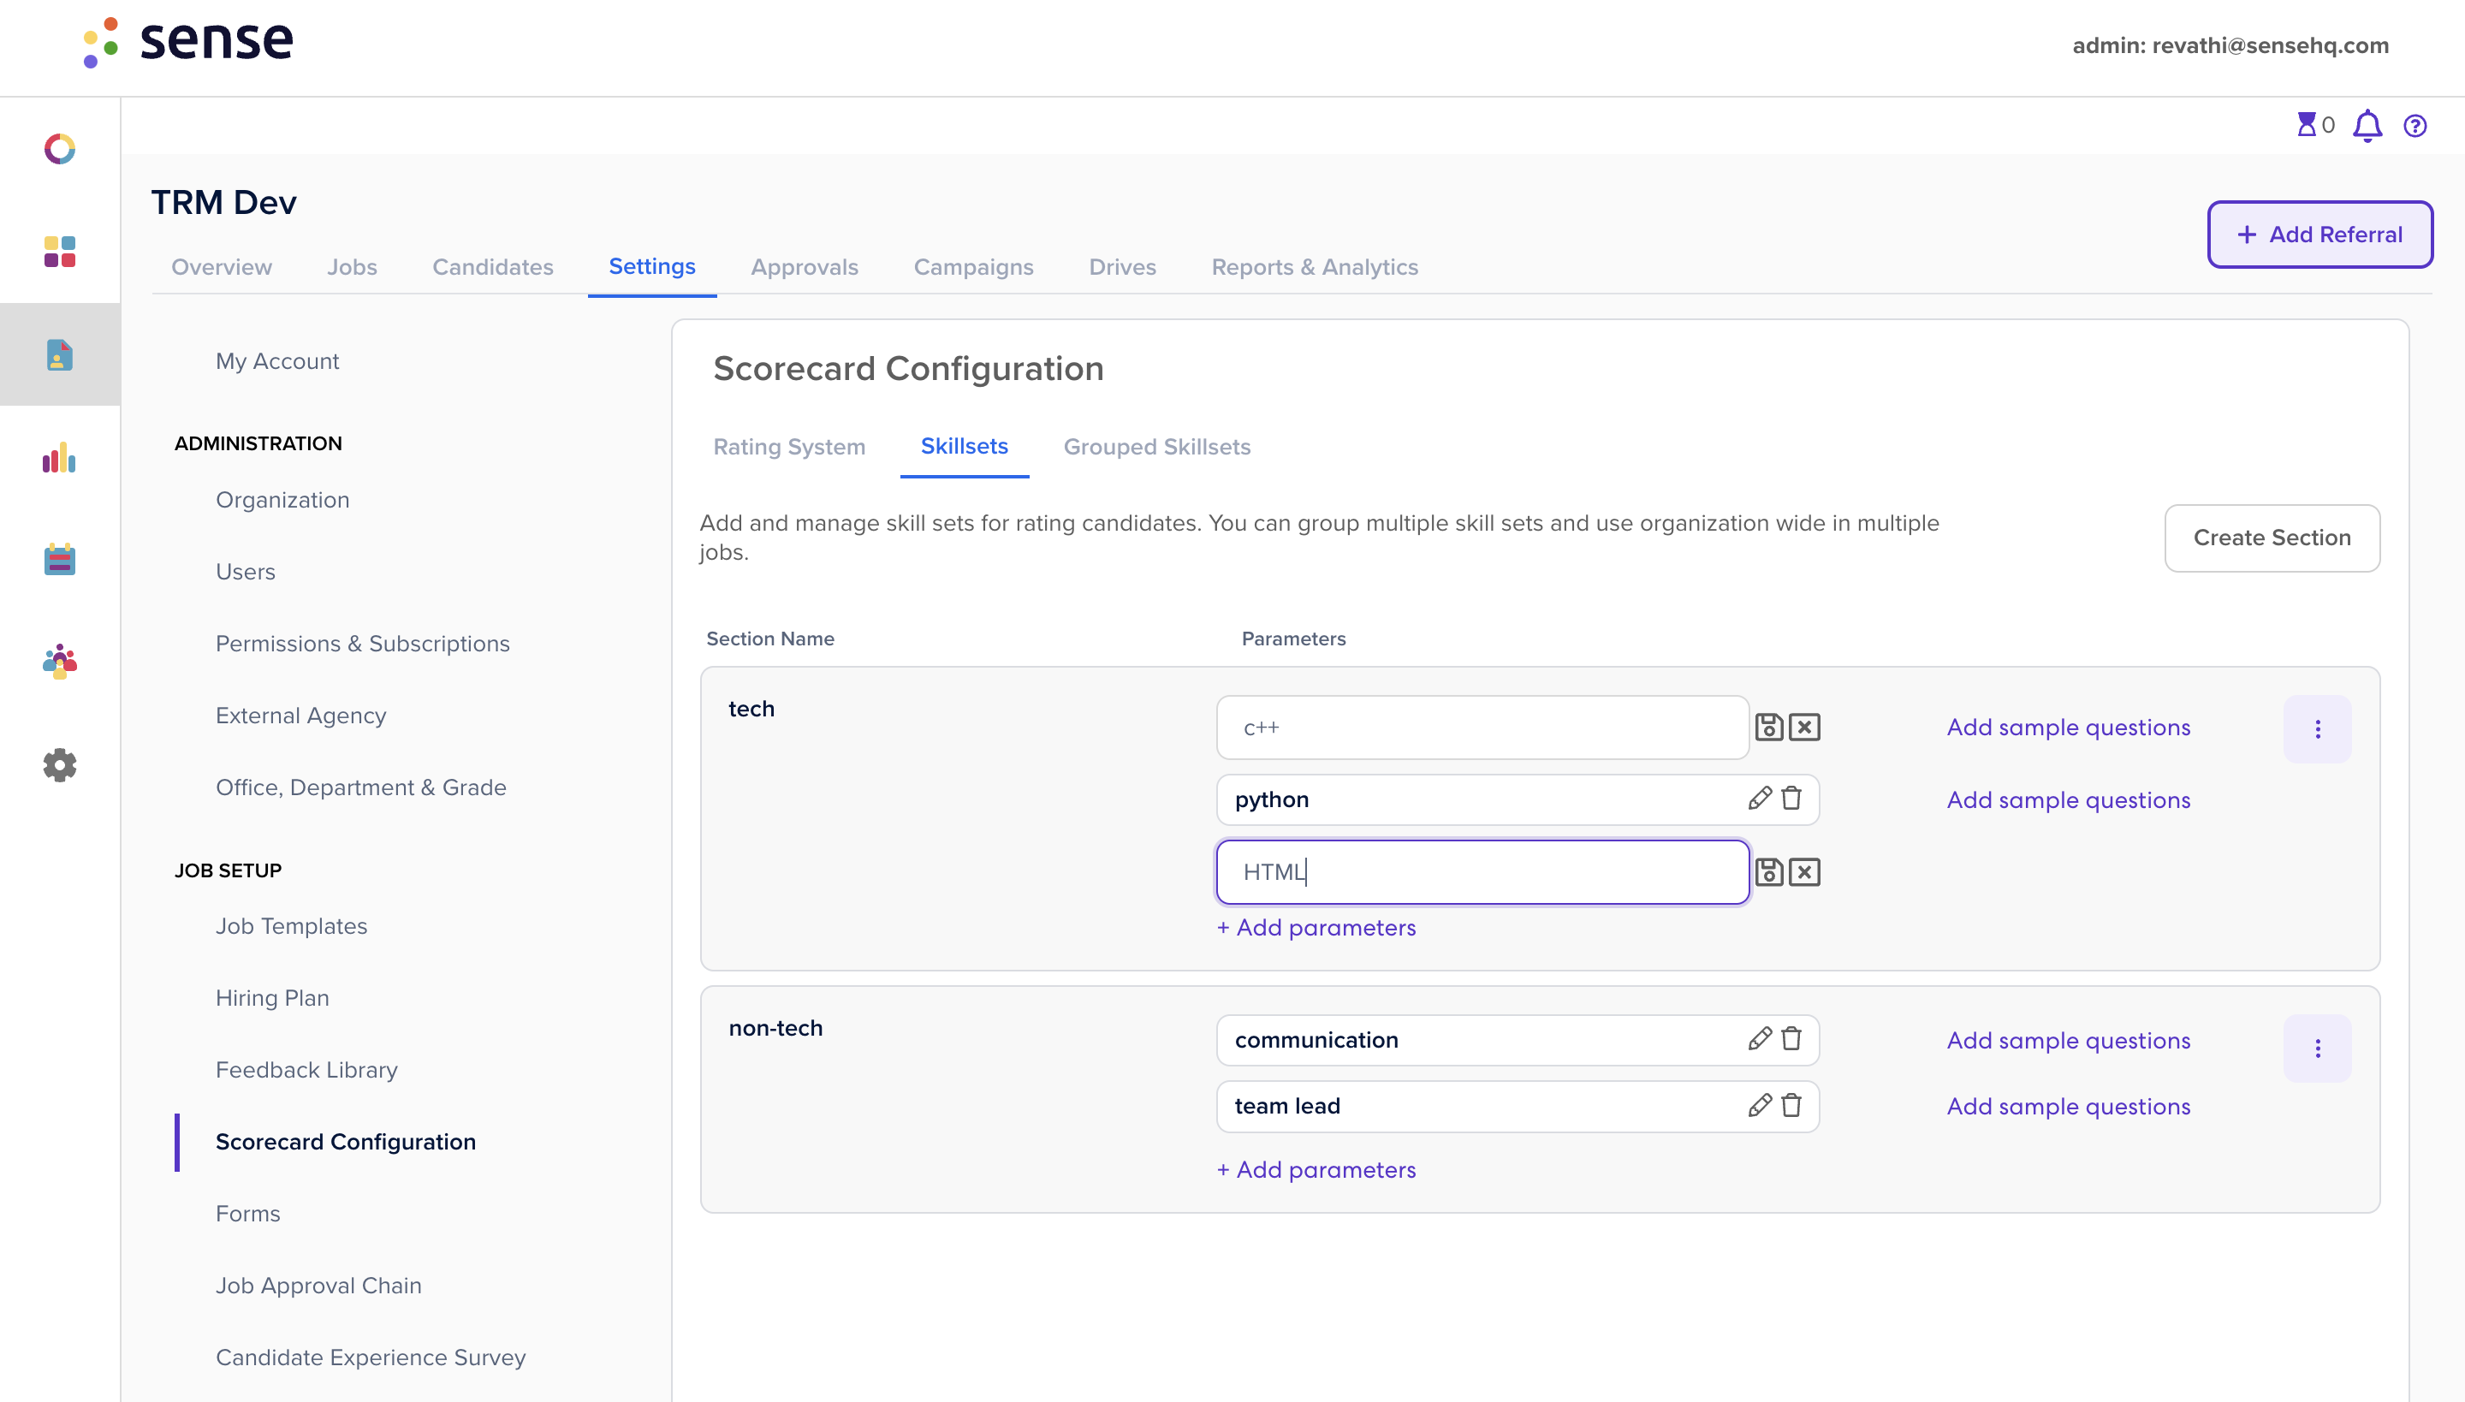This screenshot has width=2465, height=1402.
Task: Switch to the Jobs tab
Action: (352, 267)
